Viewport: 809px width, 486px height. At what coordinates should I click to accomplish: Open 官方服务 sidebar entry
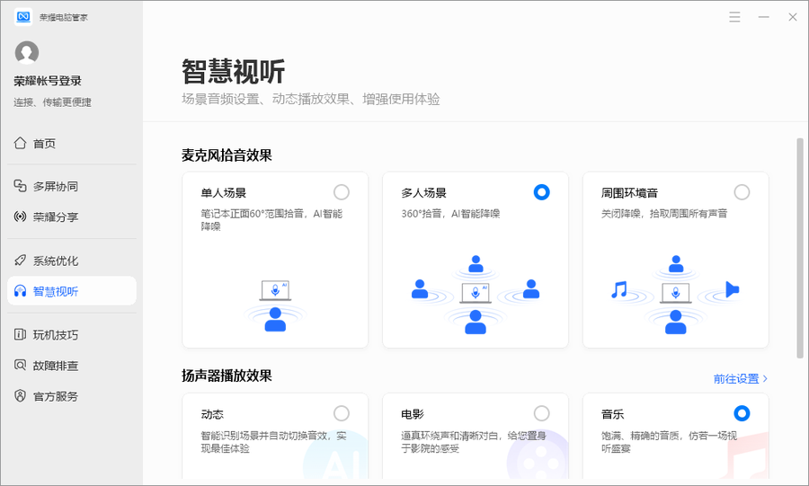pos(72,396)
